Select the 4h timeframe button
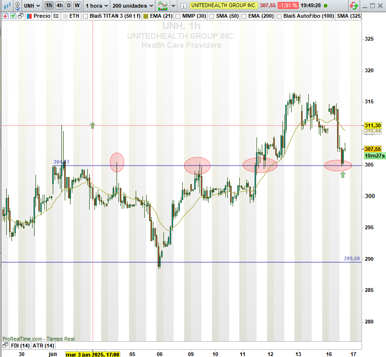This screenshot has height=357, width=386. 59,5
